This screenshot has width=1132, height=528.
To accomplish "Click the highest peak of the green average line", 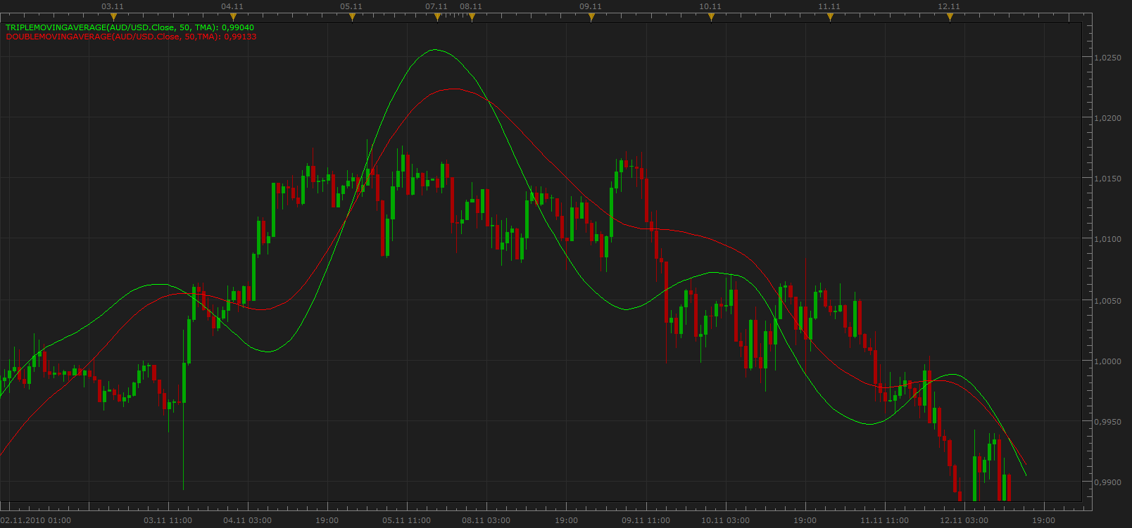I will coord(434,50).
